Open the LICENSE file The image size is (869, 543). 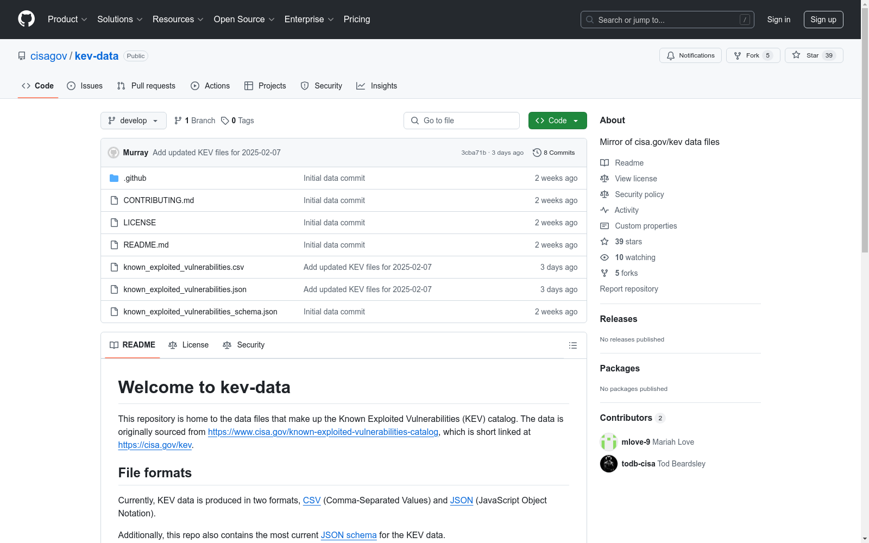coord(140,223)
